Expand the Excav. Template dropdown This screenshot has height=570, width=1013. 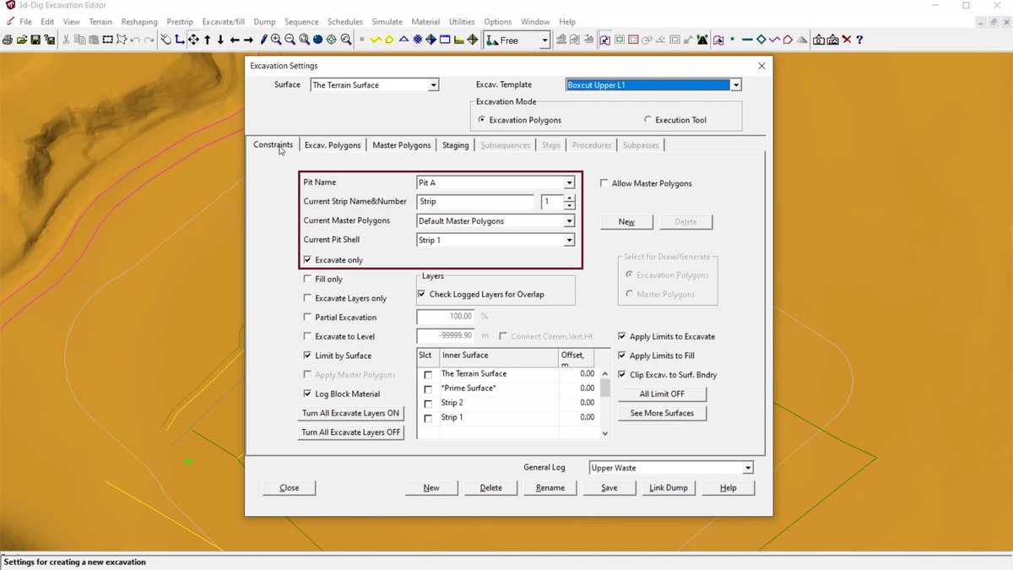pyautogui.click(x=736, y=84)
